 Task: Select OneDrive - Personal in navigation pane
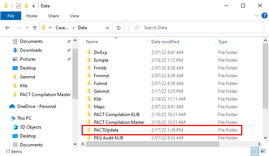coord(36,106)
